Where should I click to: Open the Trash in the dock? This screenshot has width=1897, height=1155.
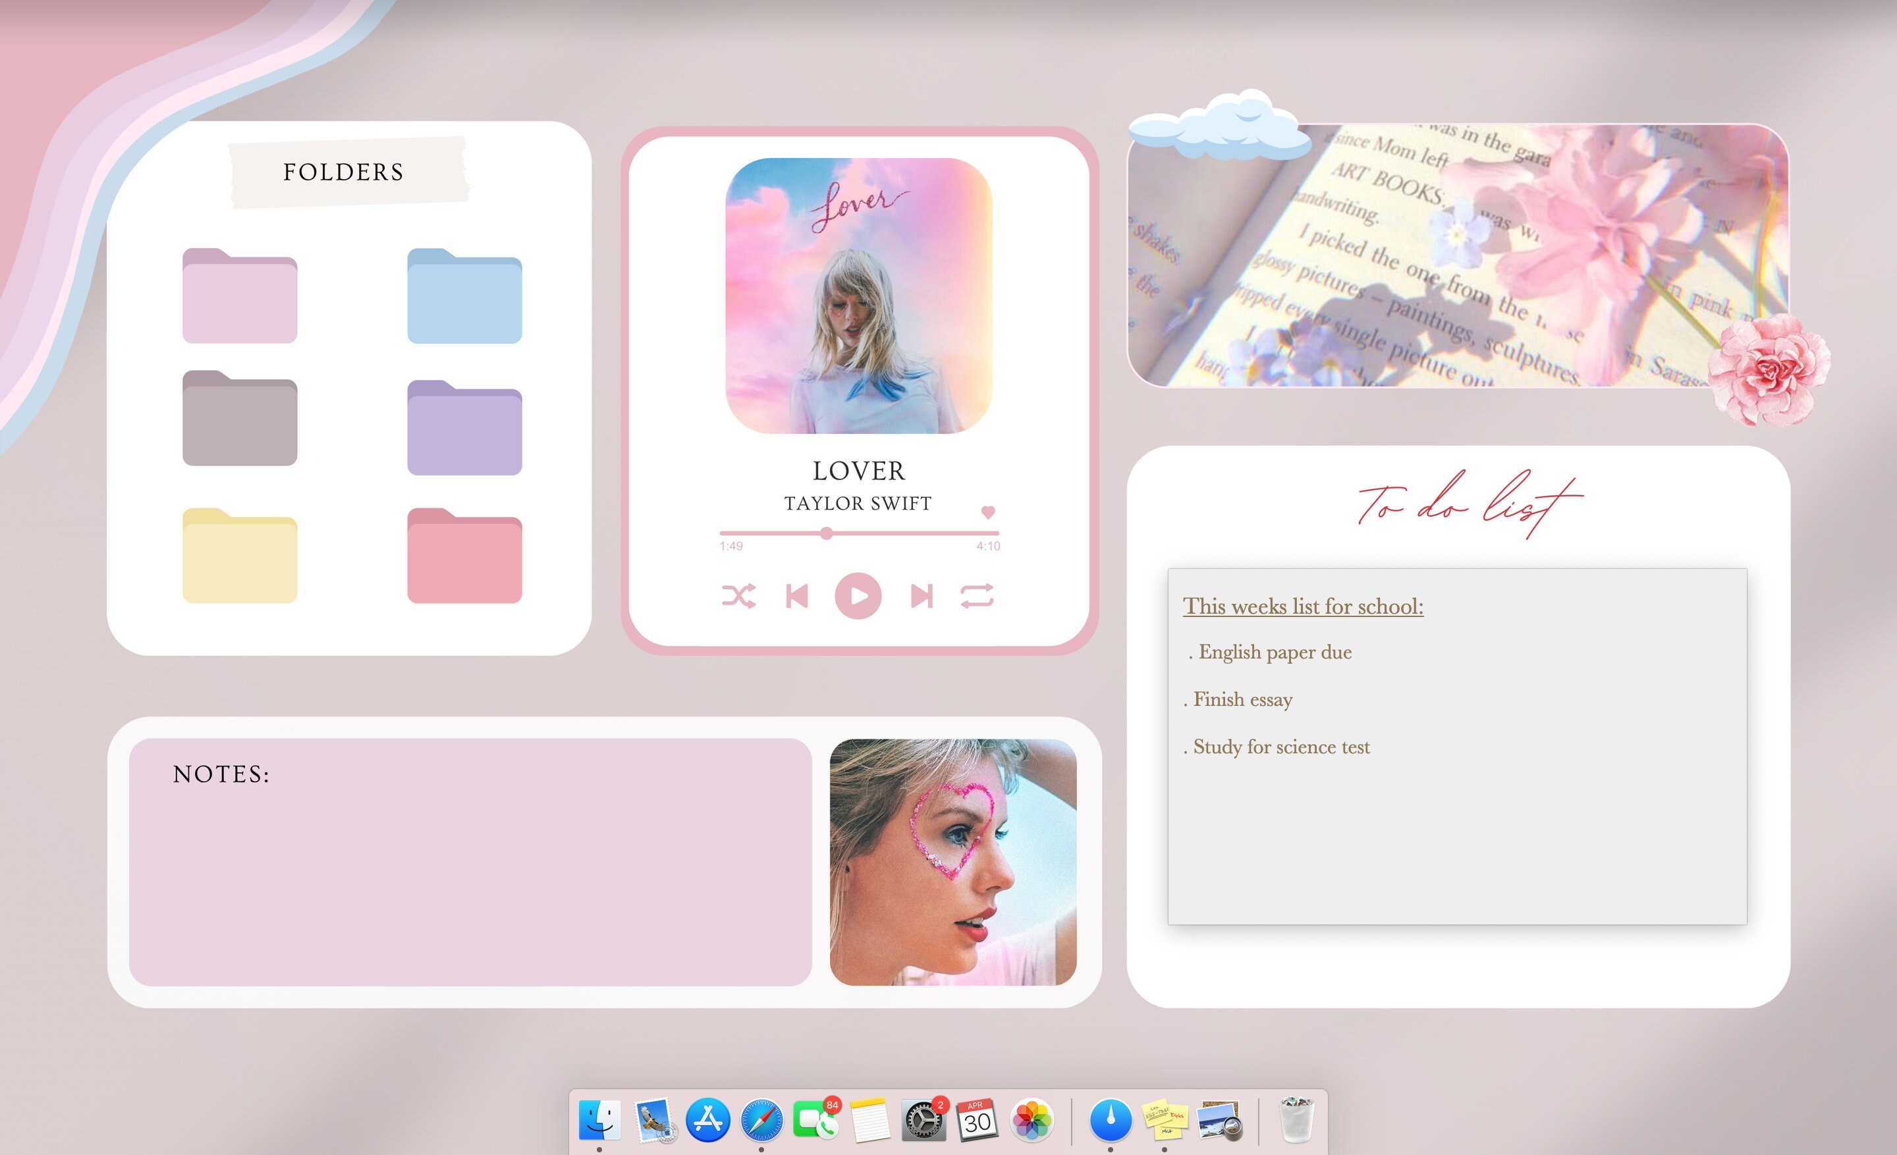[1300, 1120]
